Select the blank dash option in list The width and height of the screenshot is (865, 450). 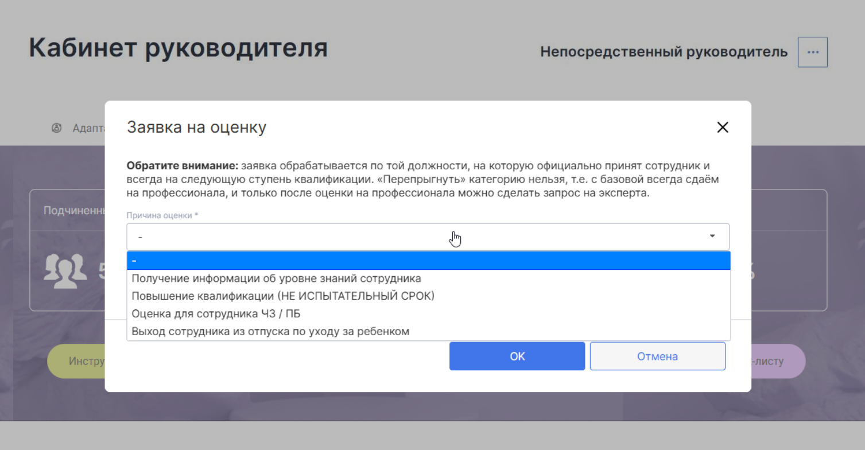pyautogui.click(x=428, y=261)
